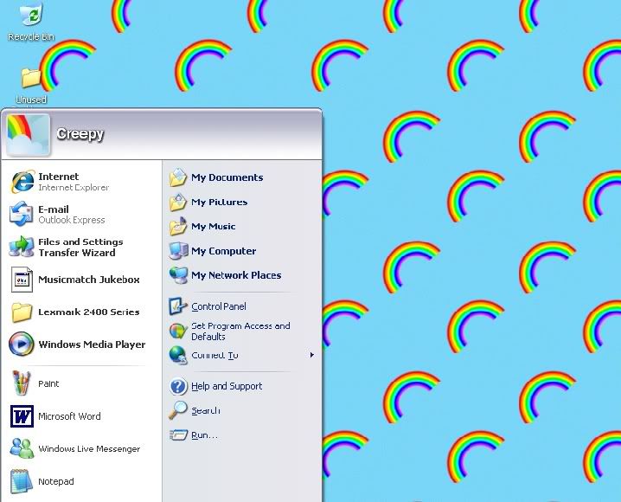Choose My Network Places
Viewport: 621px width, 502px height.
coord(235,275)
